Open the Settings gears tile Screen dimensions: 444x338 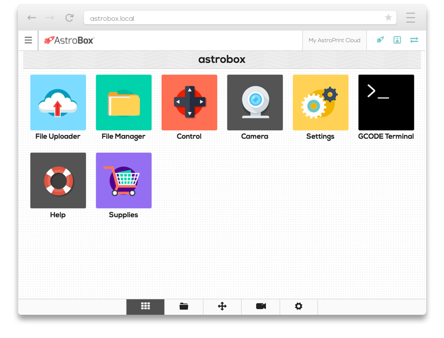click(x=320, y=102)
